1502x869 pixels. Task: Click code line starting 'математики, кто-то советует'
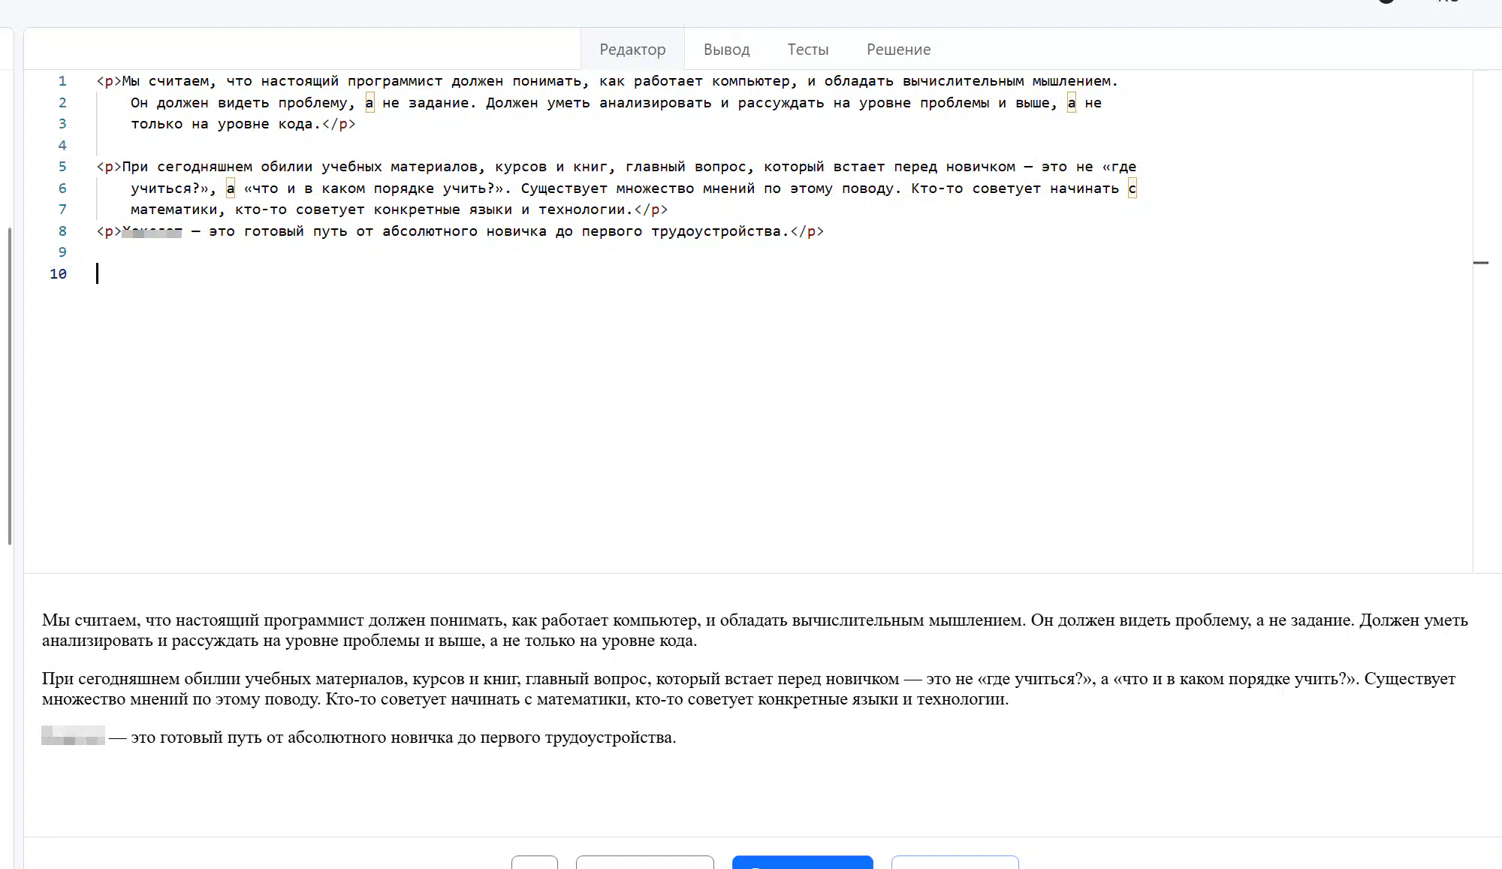click(399, 210)
